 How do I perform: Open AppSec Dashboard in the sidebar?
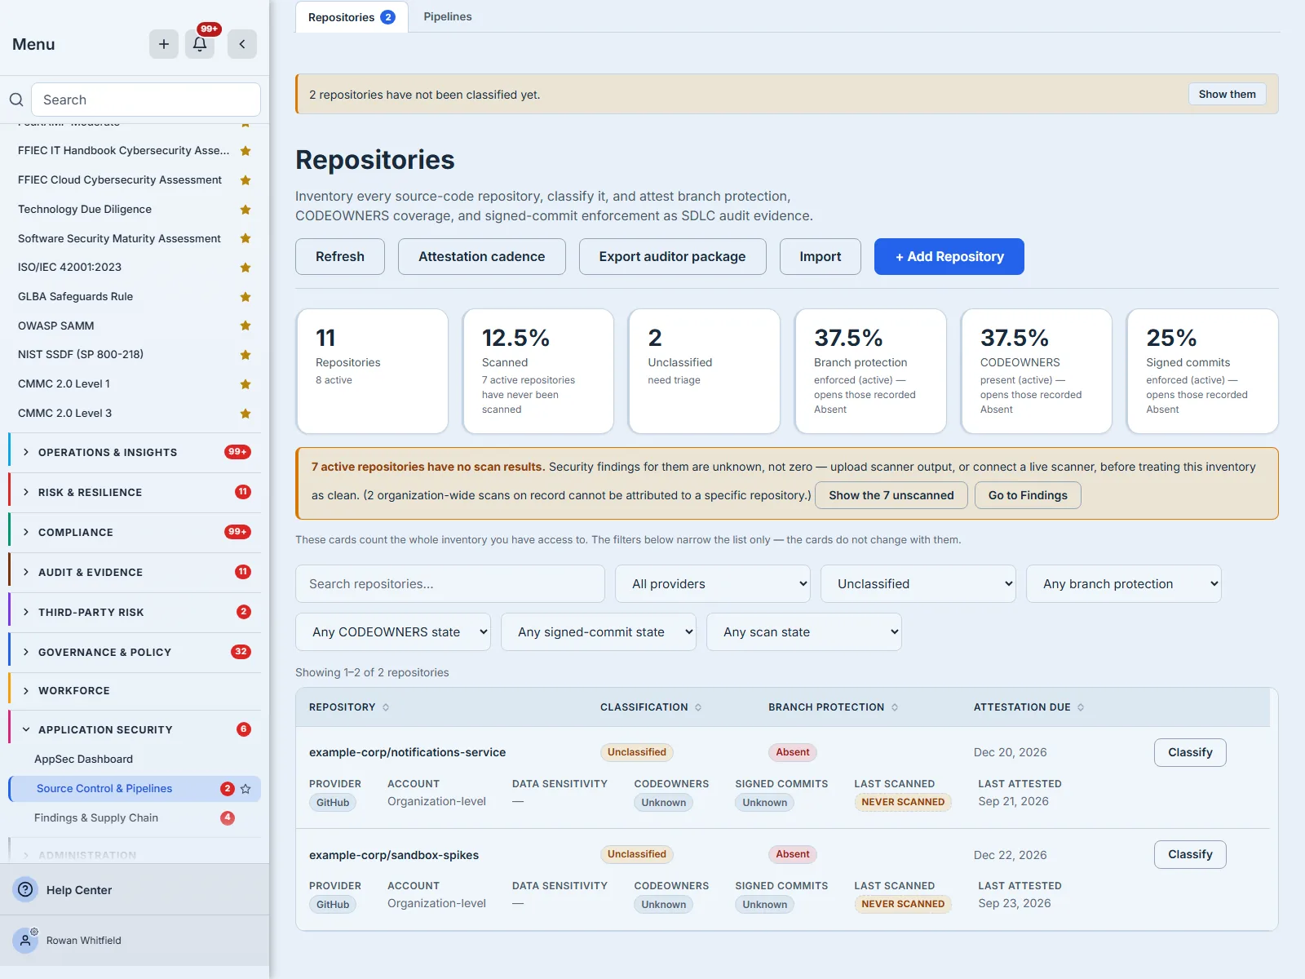pyautogui.click(x=83, y=759)
